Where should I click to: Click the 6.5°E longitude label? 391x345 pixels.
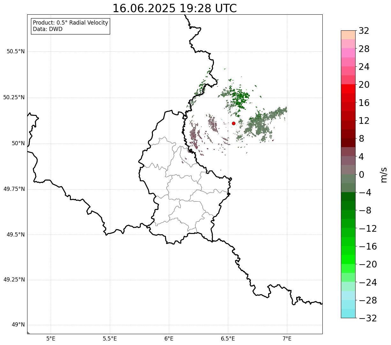228,339
